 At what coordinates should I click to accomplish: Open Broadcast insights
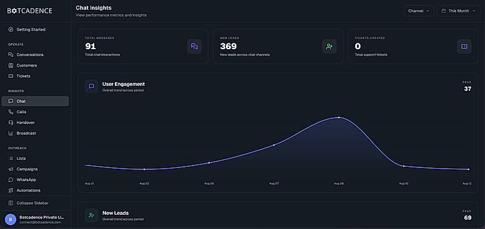pyautogui.click(x=35, y=133)
